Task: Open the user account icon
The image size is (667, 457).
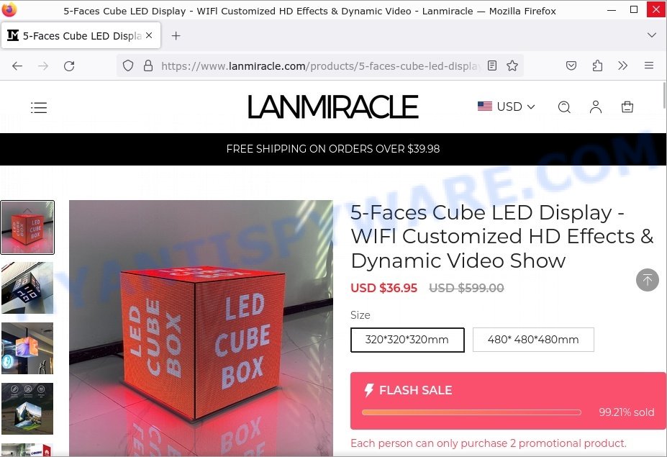Action: click(596, 107)
